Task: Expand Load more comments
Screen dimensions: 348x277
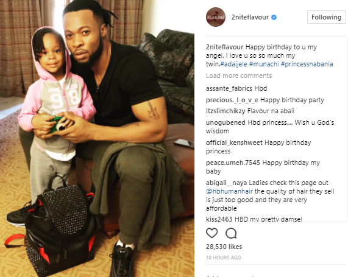Action: [x=239, y=75]
